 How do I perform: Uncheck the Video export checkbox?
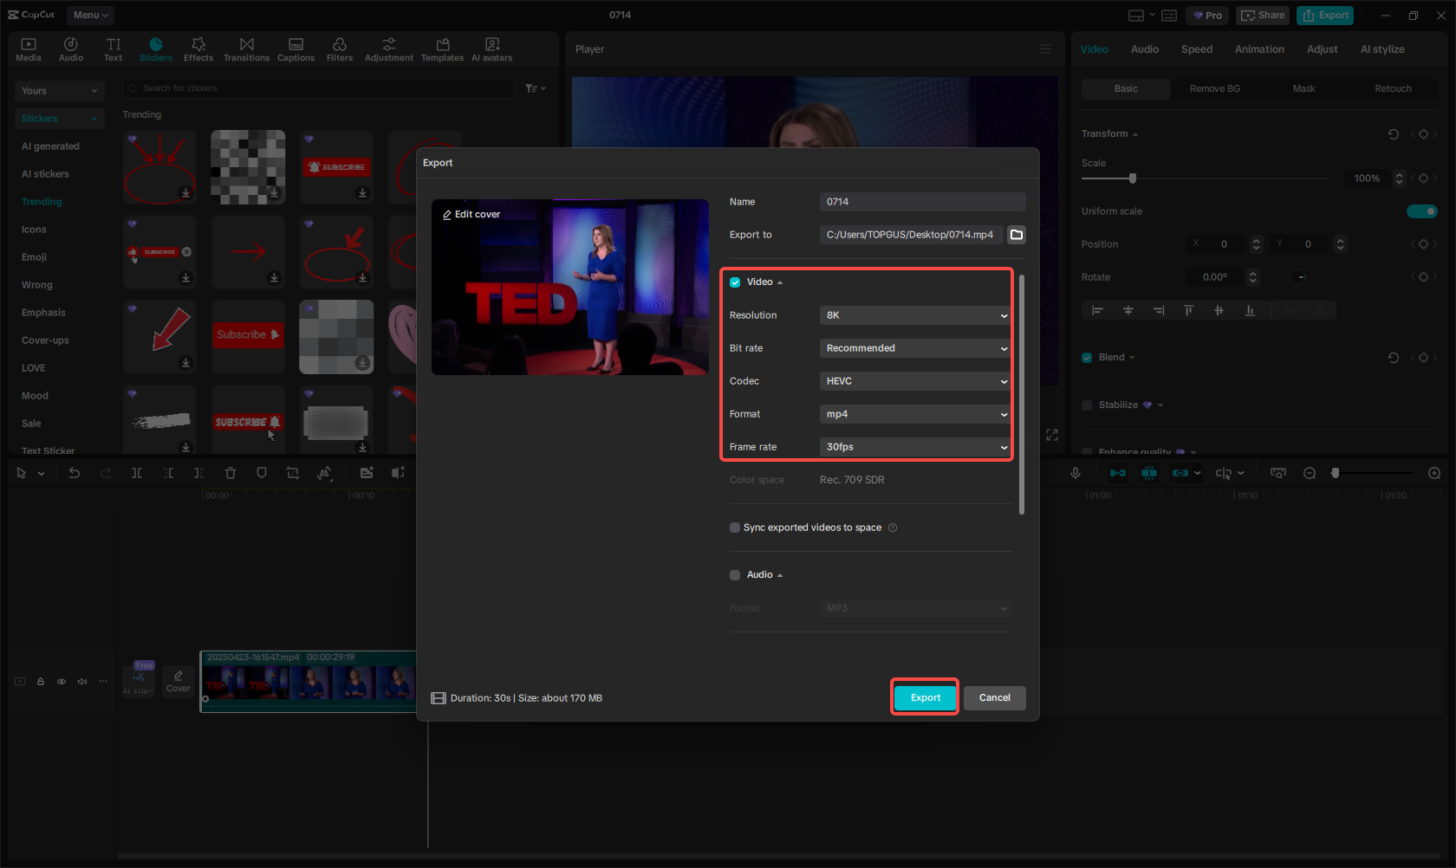[734, 282]
